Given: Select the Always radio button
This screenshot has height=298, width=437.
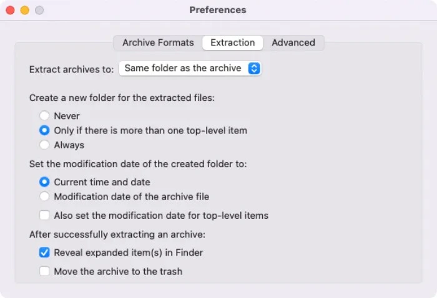Looking at the screenshot, I should point(44,145).
